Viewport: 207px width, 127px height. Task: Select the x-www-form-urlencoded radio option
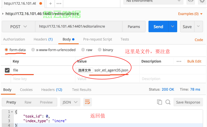33,50
